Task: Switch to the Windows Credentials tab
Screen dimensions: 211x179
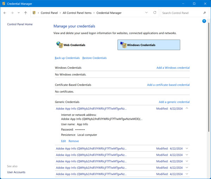Action: click(x=149, y=45)
